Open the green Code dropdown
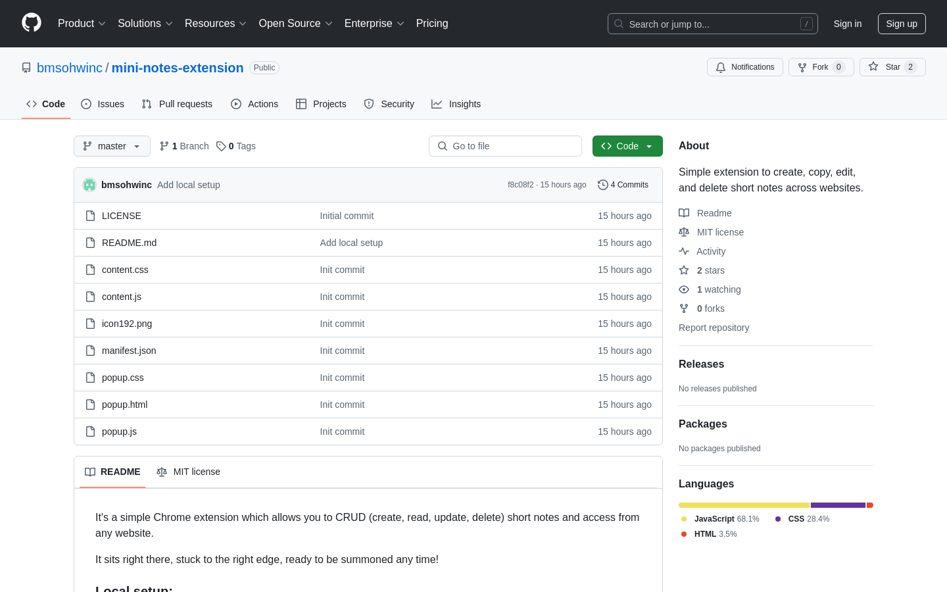 pyautogui.click(x=627, y=146)
